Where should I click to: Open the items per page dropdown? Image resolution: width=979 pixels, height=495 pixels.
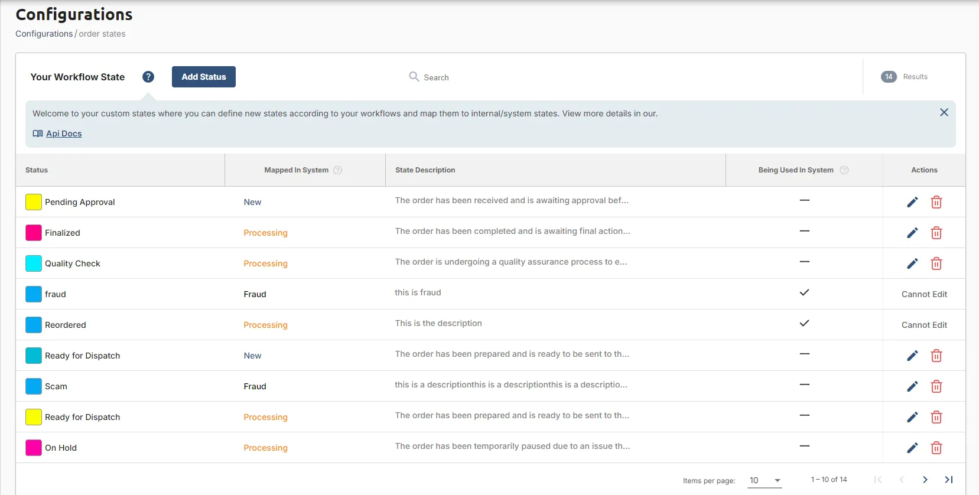point(766,480)
